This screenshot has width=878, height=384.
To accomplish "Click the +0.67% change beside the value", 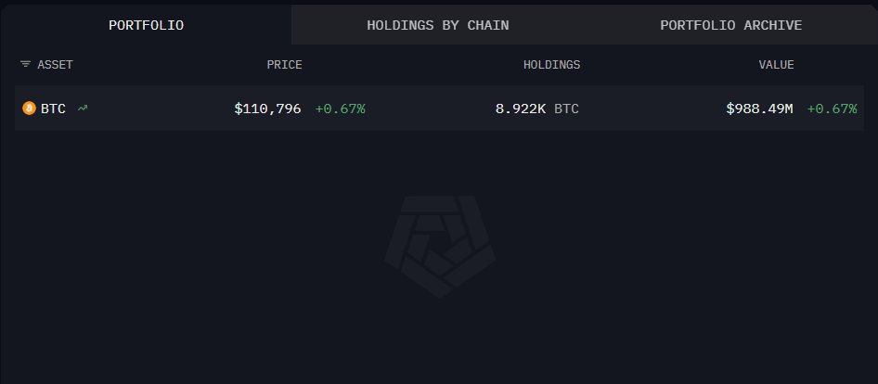I will click(x=832, y=109).
